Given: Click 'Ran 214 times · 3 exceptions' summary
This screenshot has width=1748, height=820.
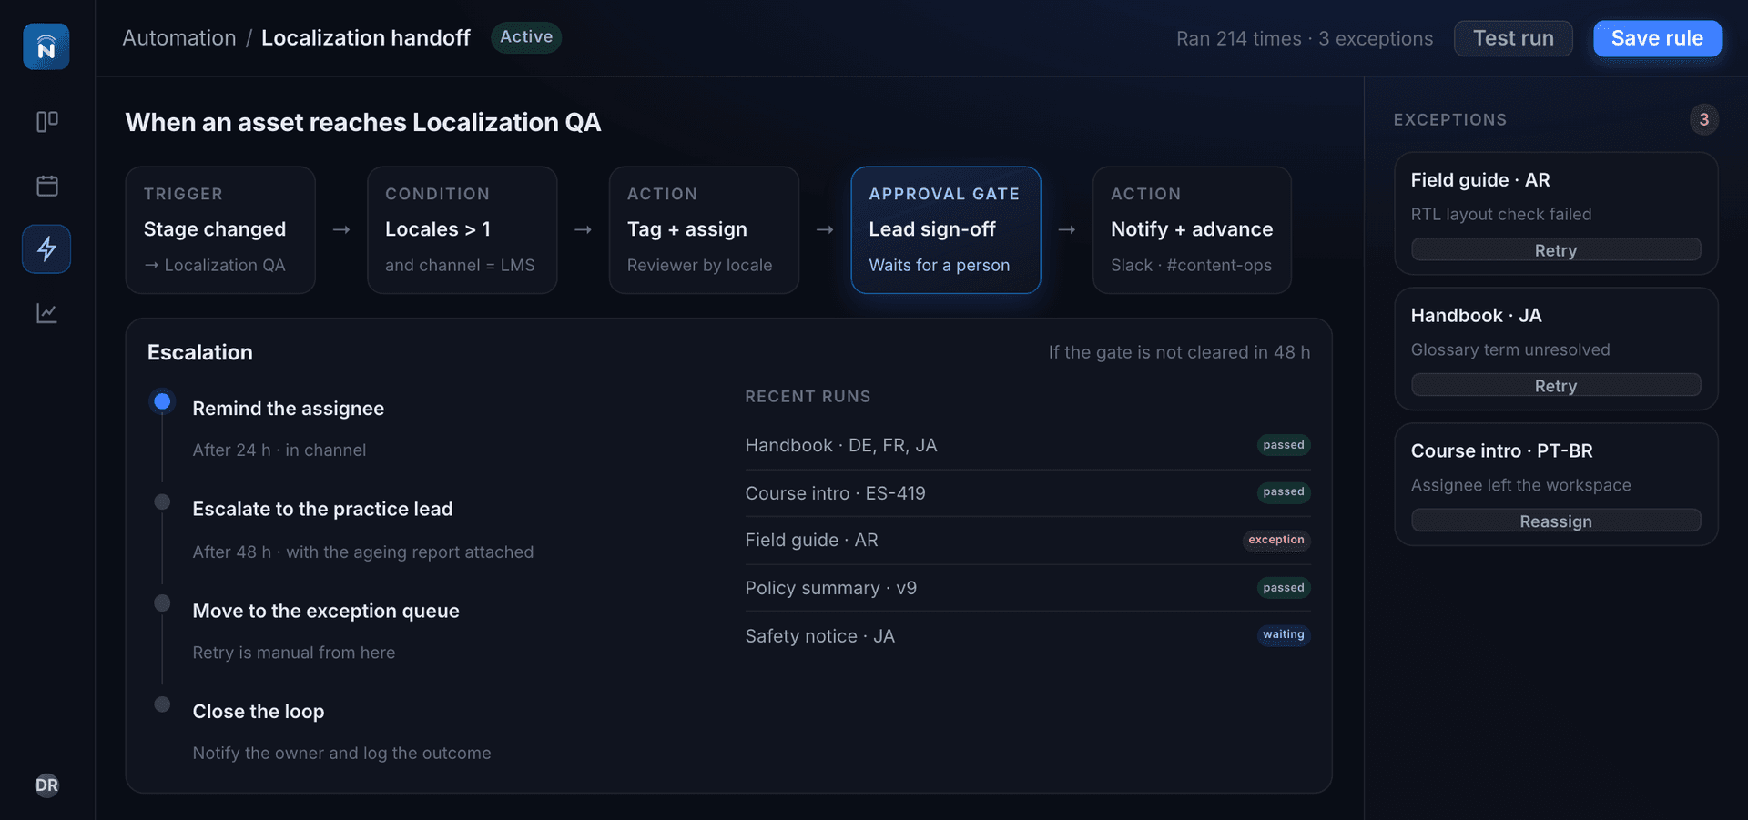Looking at the screenshot, I should (x=1305, y=39).
